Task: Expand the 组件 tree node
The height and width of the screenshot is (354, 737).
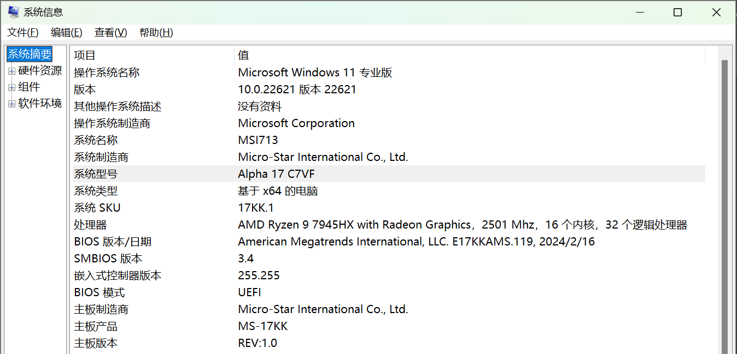Action: click(11, 87)
